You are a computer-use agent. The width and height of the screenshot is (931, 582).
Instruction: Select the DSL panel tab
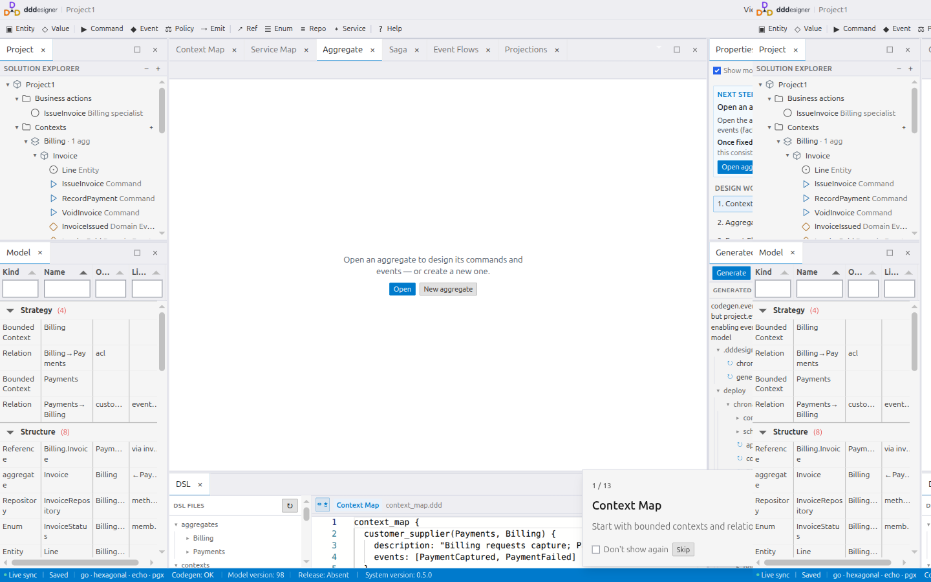(183, 484)
